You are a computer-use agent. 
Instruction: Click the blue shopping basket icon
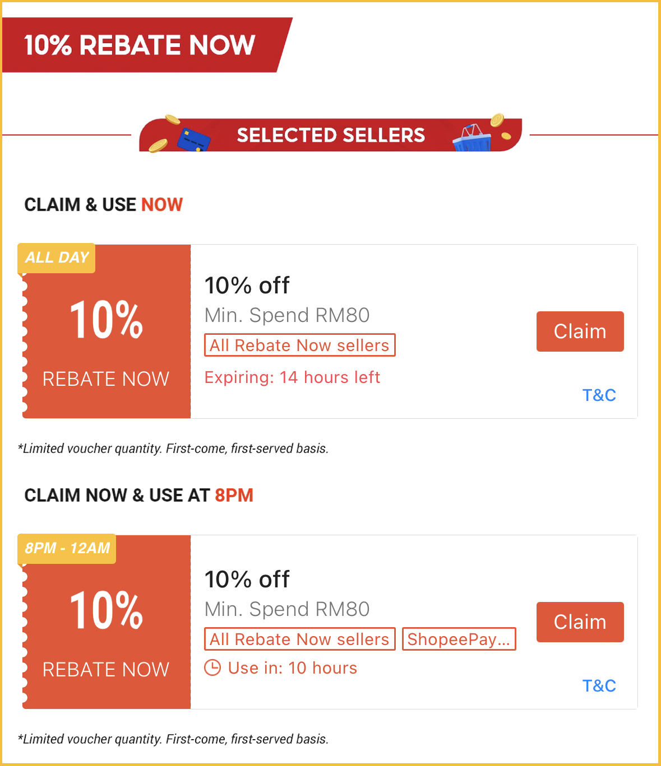472,139
